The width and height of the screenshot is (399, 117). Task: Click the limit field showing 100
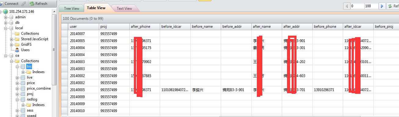click(x=371, y=6)
